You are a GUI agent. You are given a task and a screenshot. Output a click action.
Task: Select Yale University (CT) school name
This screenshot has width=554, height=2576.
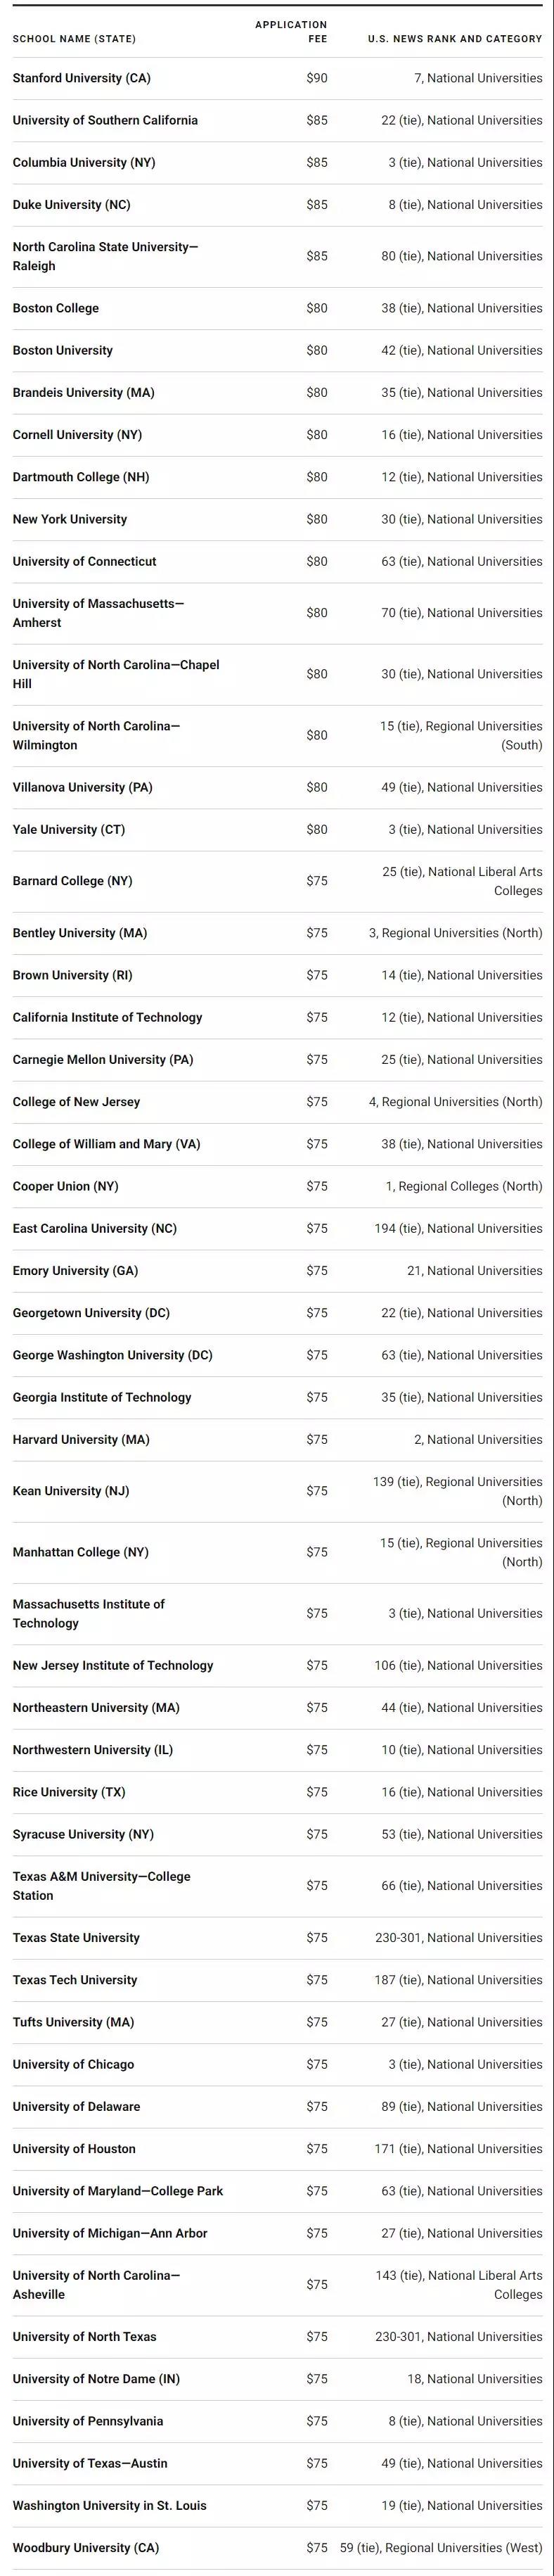coord(69,830)
